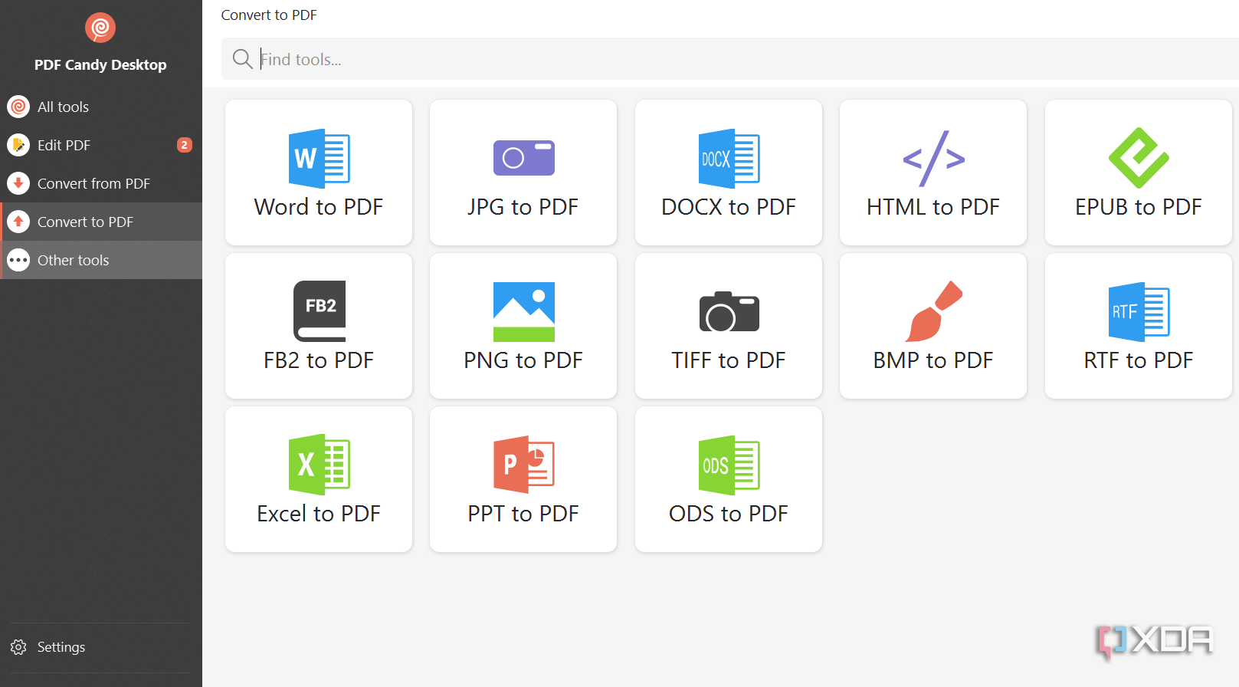Click the 'ODS to PDF' label

click(x=729, y=514)
